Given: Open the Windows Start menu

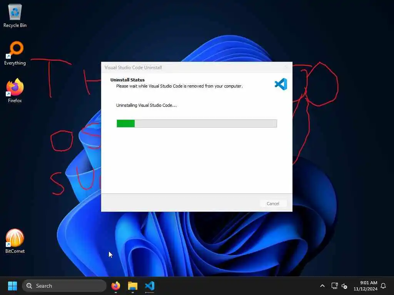Looking at the screenshot, I should point(12,286).
